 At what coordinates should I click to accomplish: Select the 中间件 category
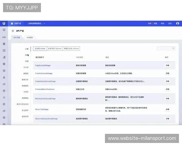point(26,92)
